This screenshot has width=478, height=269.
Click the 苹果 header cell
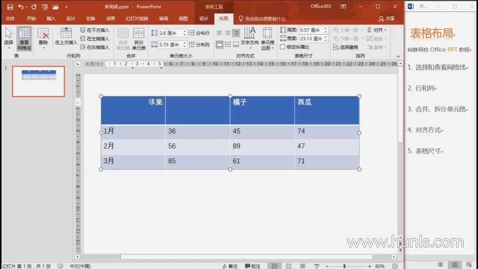(x=133, y=110)
